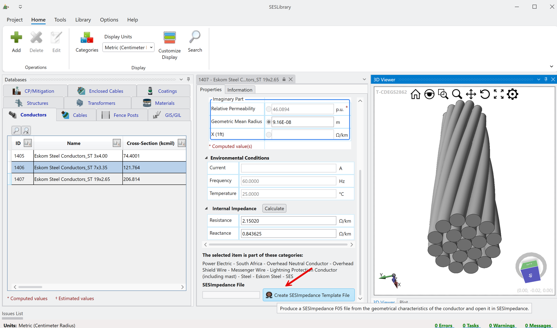
Task: Click the Name column chart icon
Action: pos(117,143)
